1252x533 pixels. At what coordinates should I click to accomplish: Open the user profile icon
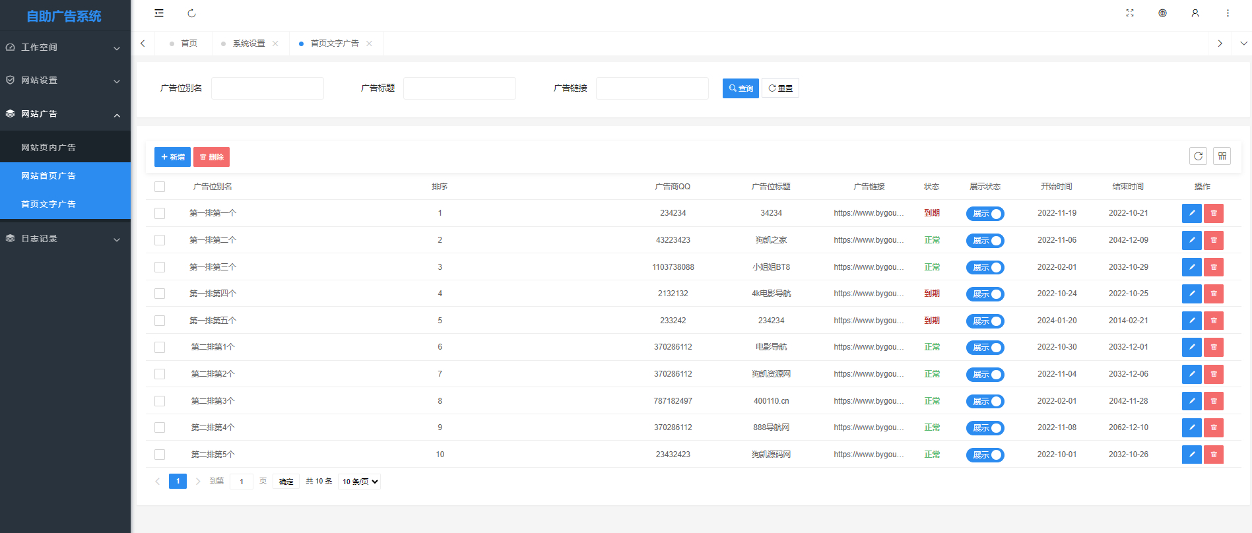(1195, 13)
